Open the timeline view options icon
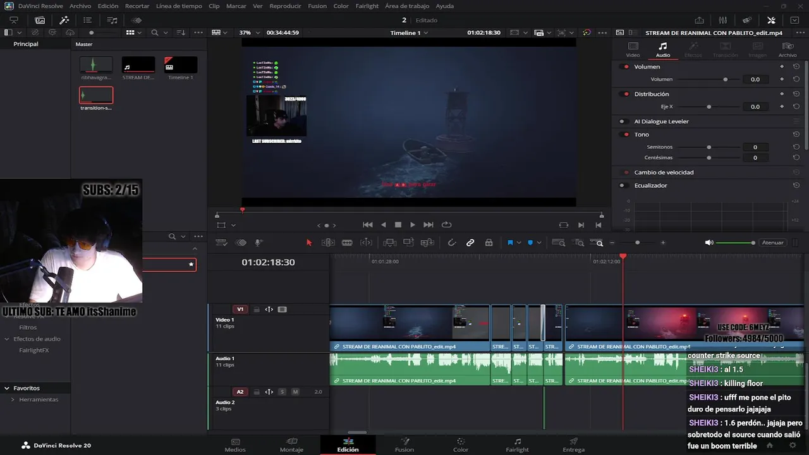This screenshot has width=809, height=455. [x=222, y=243]
